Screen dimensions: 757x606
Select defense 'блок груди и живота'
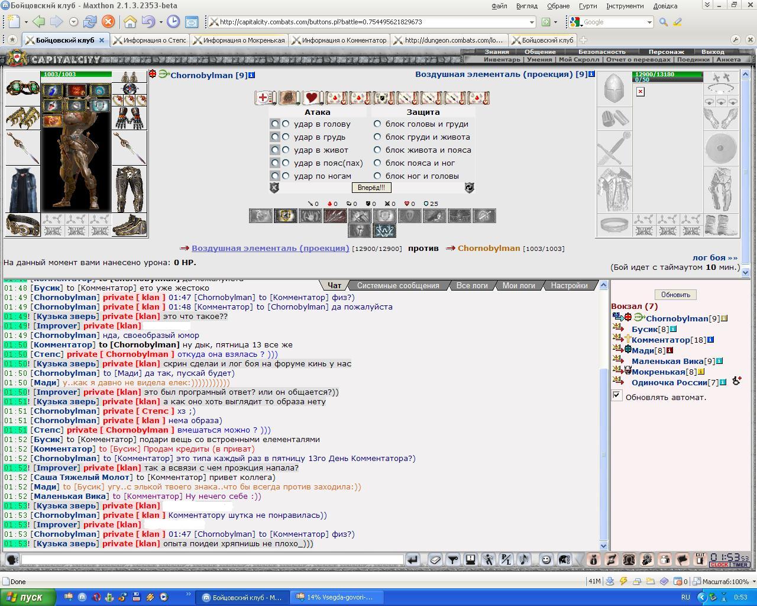[377, 137]
